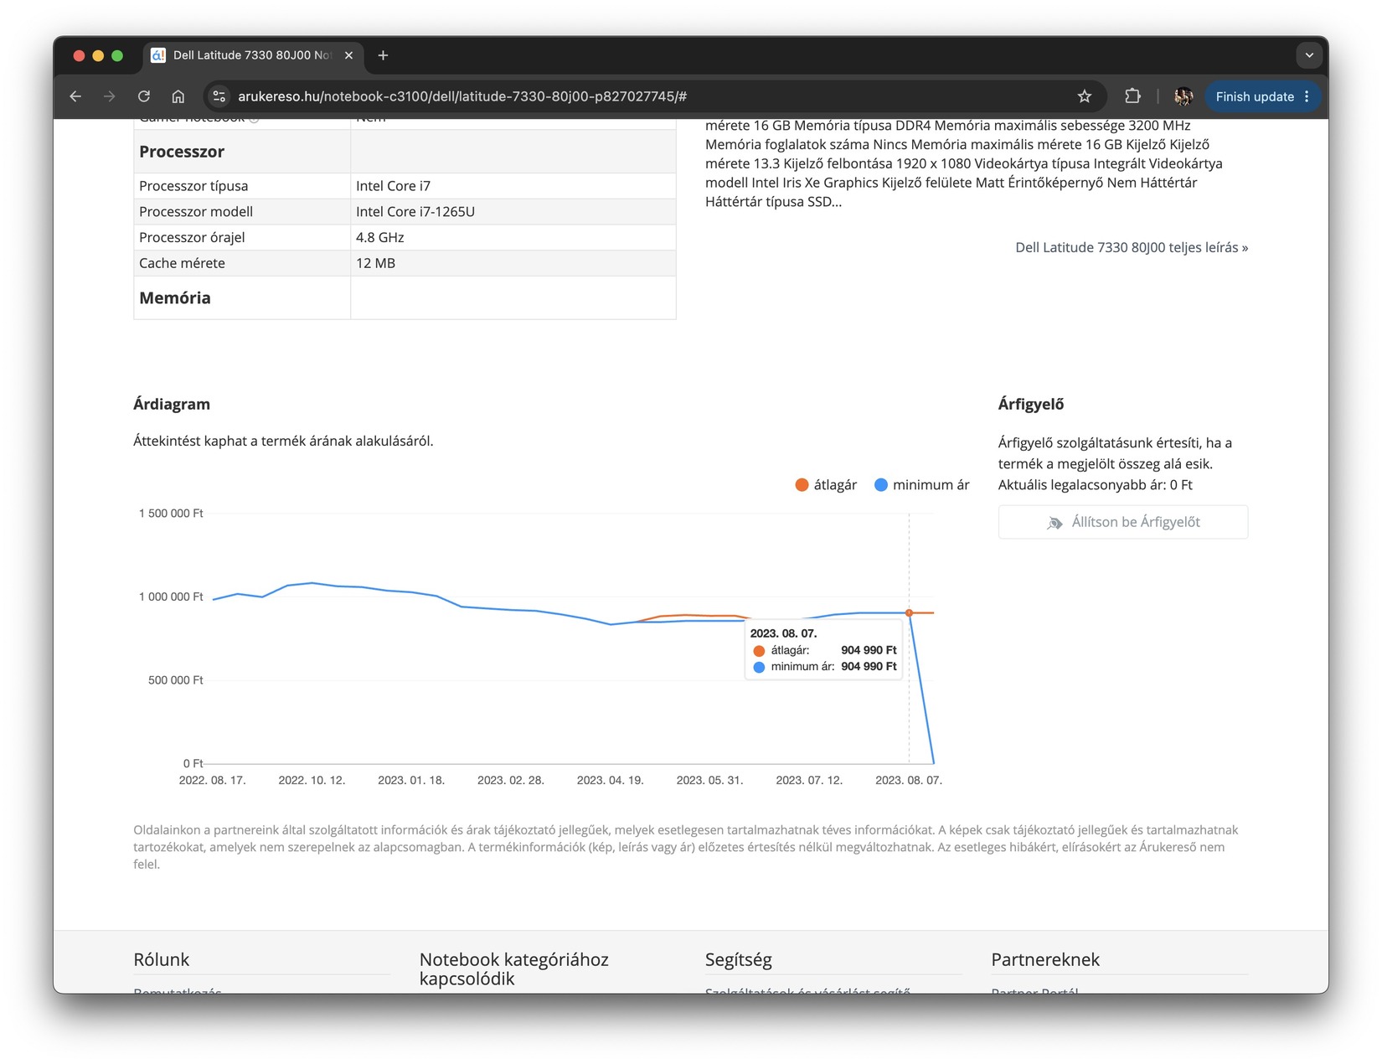Image resolution: width=1382 pixels, height=1064 pixels.
Task: Reload the current page
Action: coord(144,96)
